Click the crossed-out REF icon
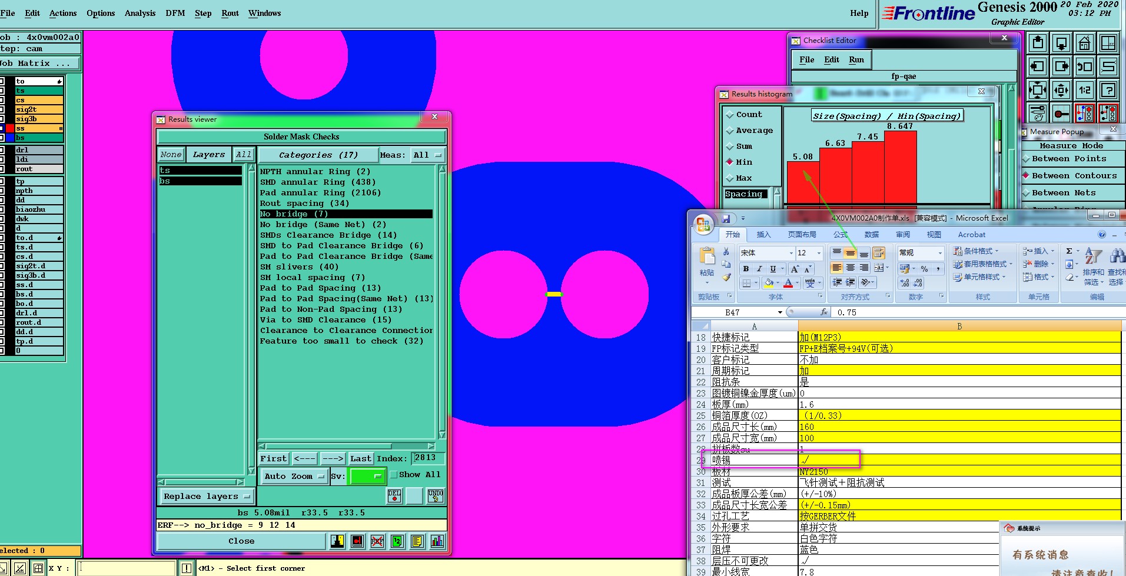Image resolution: width=1126 pixels, height=576 pixels. (377, 541)
